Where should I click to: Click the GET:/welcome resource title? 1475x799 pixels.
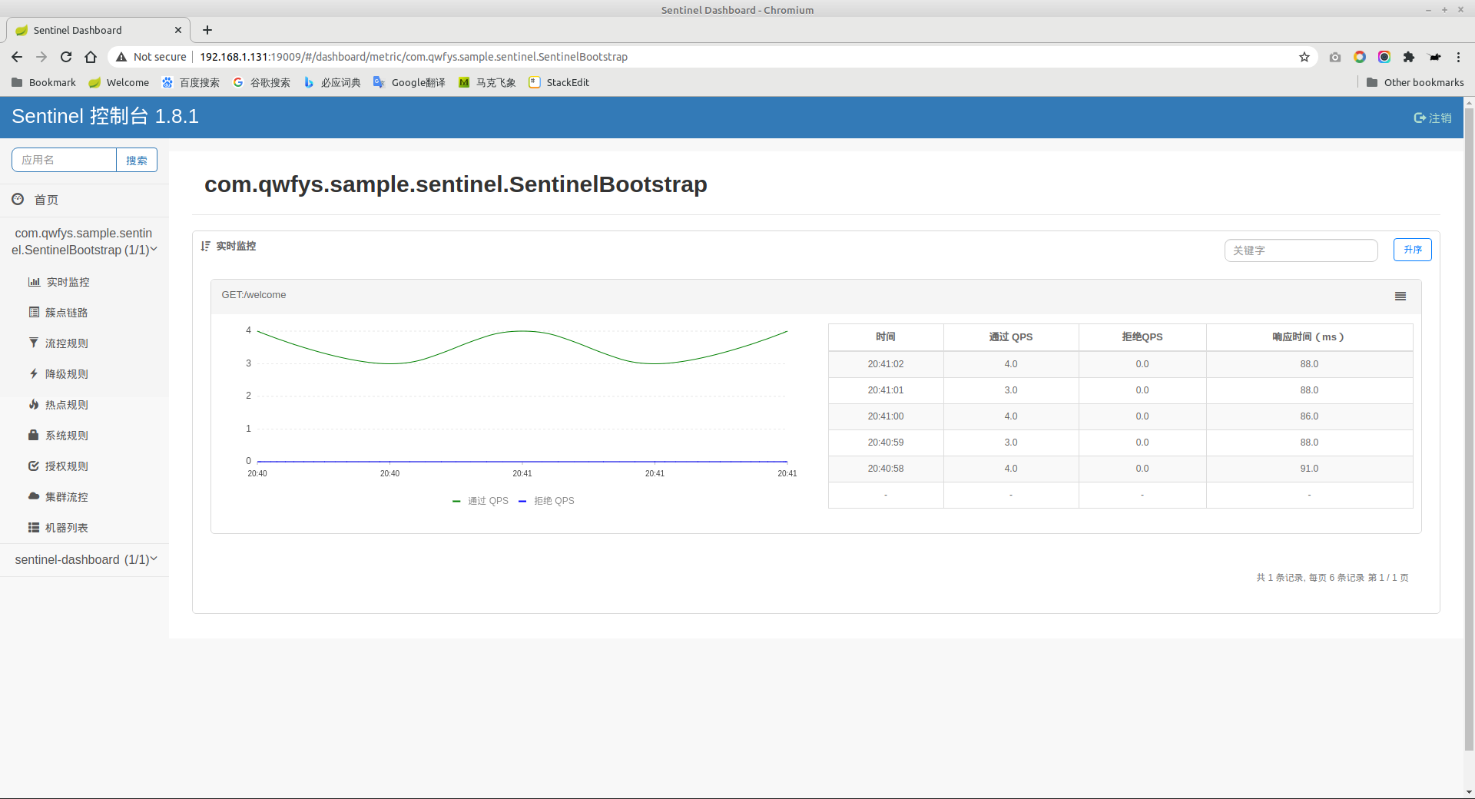coord(254,295)
